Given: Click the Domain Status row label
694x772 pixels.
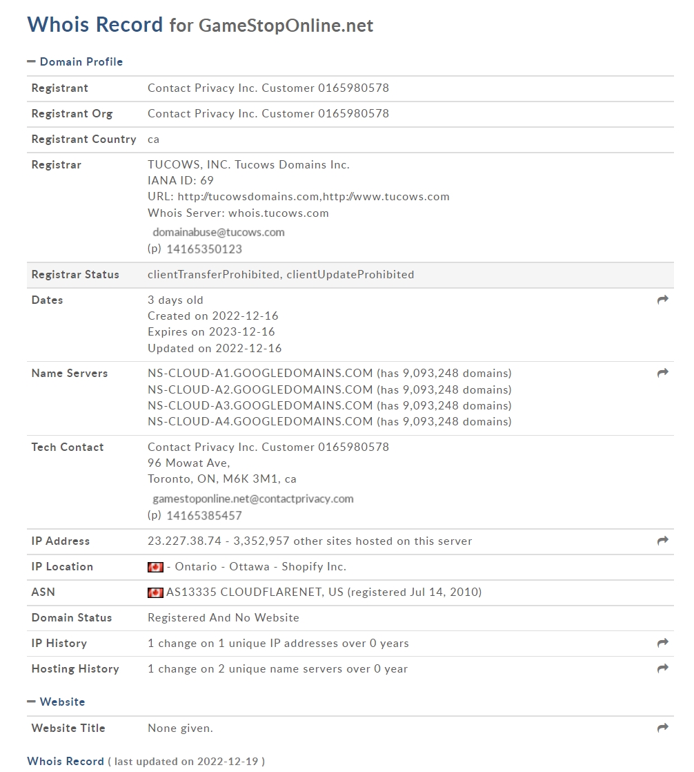Looking at the screenshot, I should 72,618.
